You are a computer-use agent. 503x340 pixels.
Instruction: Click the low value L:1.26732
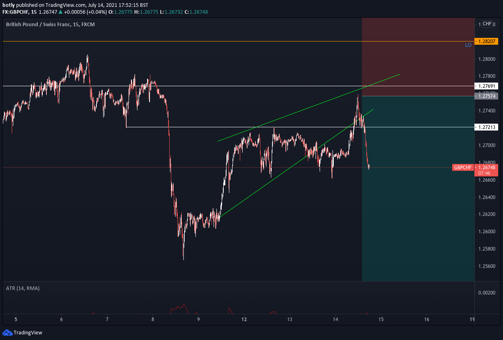click(x=171, y=12)
